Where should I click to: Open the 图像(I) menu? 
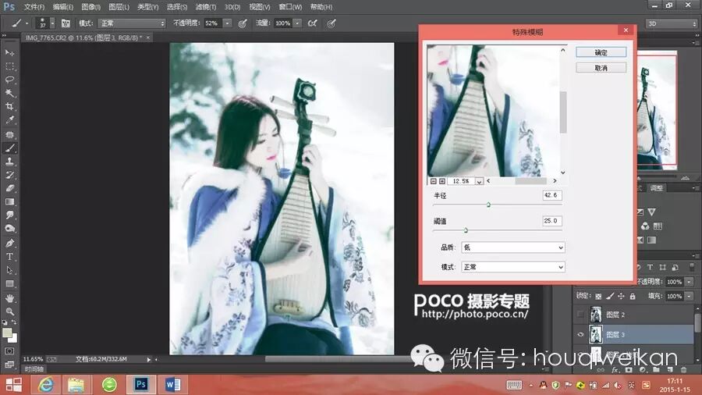pyautogui.click(x=91, y=7)
